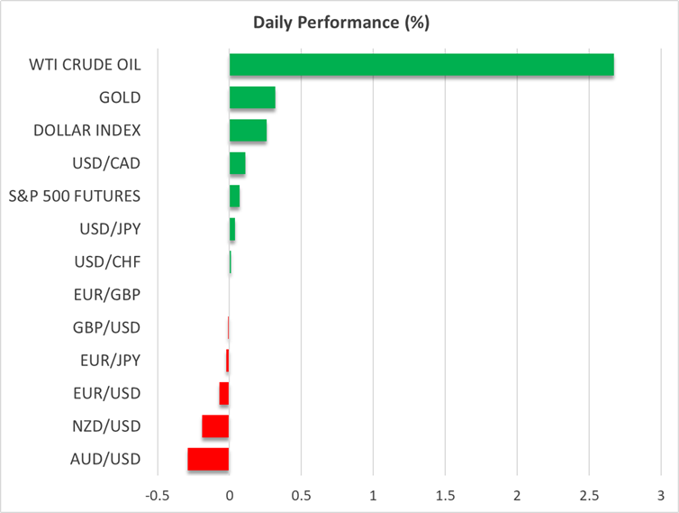The height and width of the screenshot is (513, 679).
Task: Select the S&P 500 Futures bar
Action: click(x=234, y=196)
